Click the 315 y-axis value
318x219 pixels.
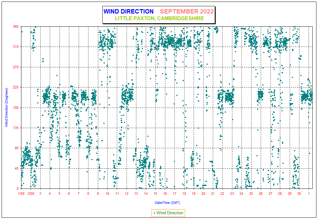click(16, 47)
